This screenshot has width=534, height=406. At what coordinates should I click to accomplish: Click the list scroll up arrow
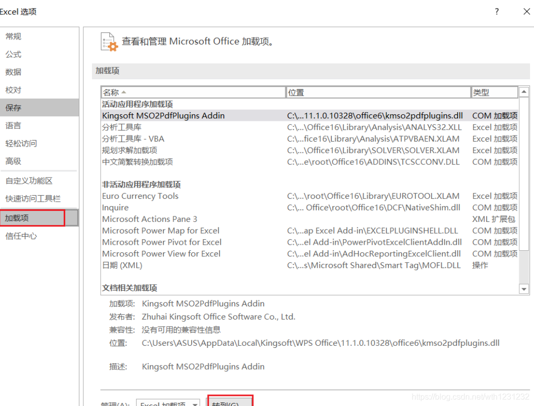click(524, 92)
